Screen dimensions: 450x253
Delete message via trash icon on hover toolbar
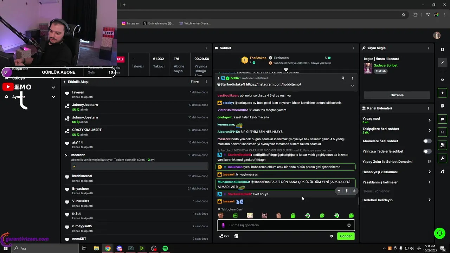[x=354, y=191]
